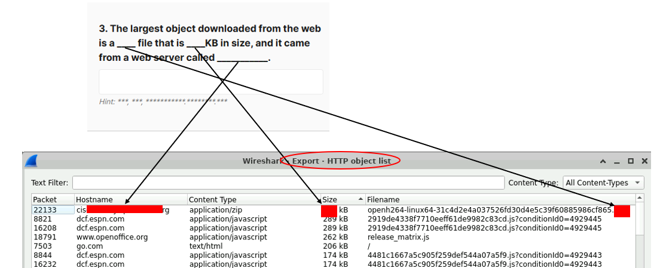Screen dimensions: 663x268
Task: Click the scrollbar up arrow in object list
Action: [640, 199]
